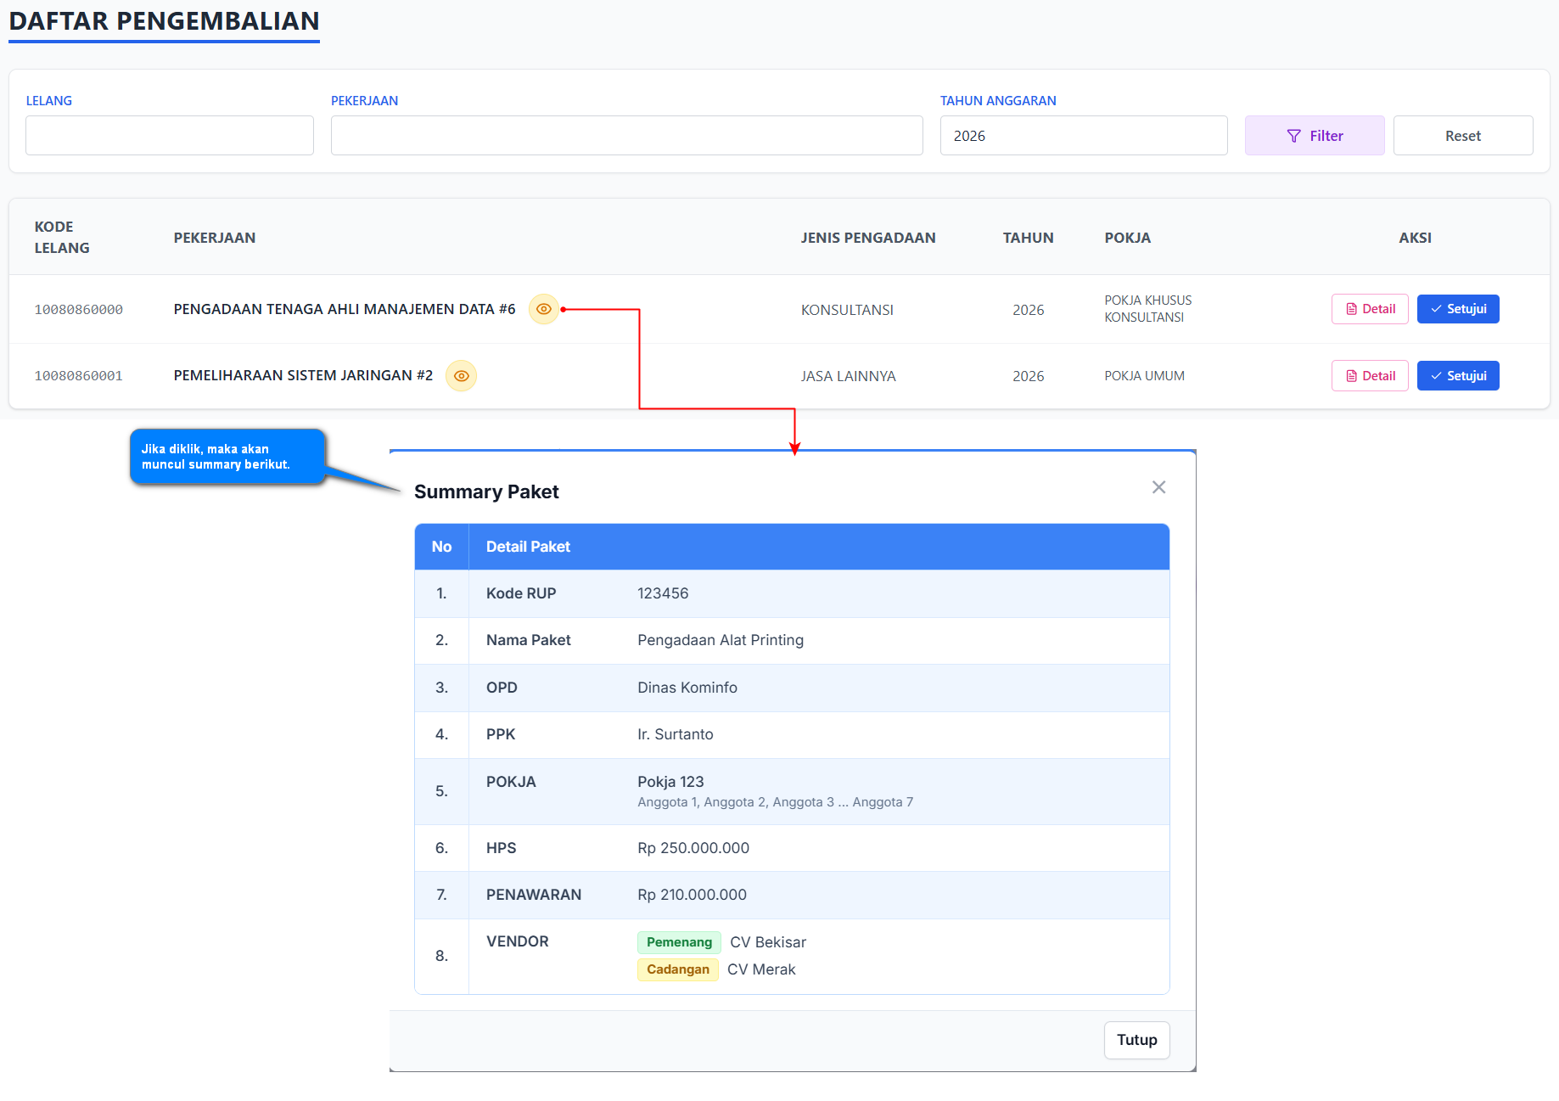
Task: Click the Tahun Anggaran field showing 2026
Action: click(1083, 136)
